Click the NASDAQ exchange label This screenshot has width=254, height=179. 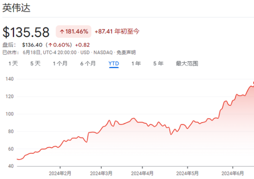pyautogui.click(x=103, y=52)
